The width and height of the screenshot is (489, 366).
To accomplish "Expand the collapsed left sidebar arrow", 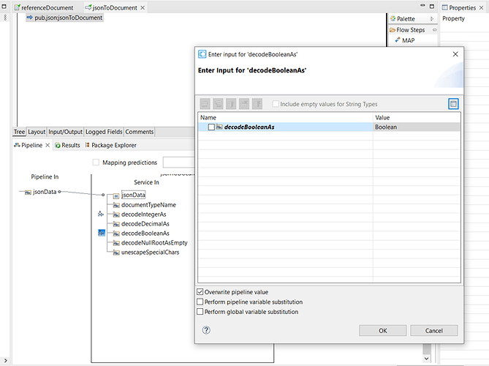I will 5,360.
